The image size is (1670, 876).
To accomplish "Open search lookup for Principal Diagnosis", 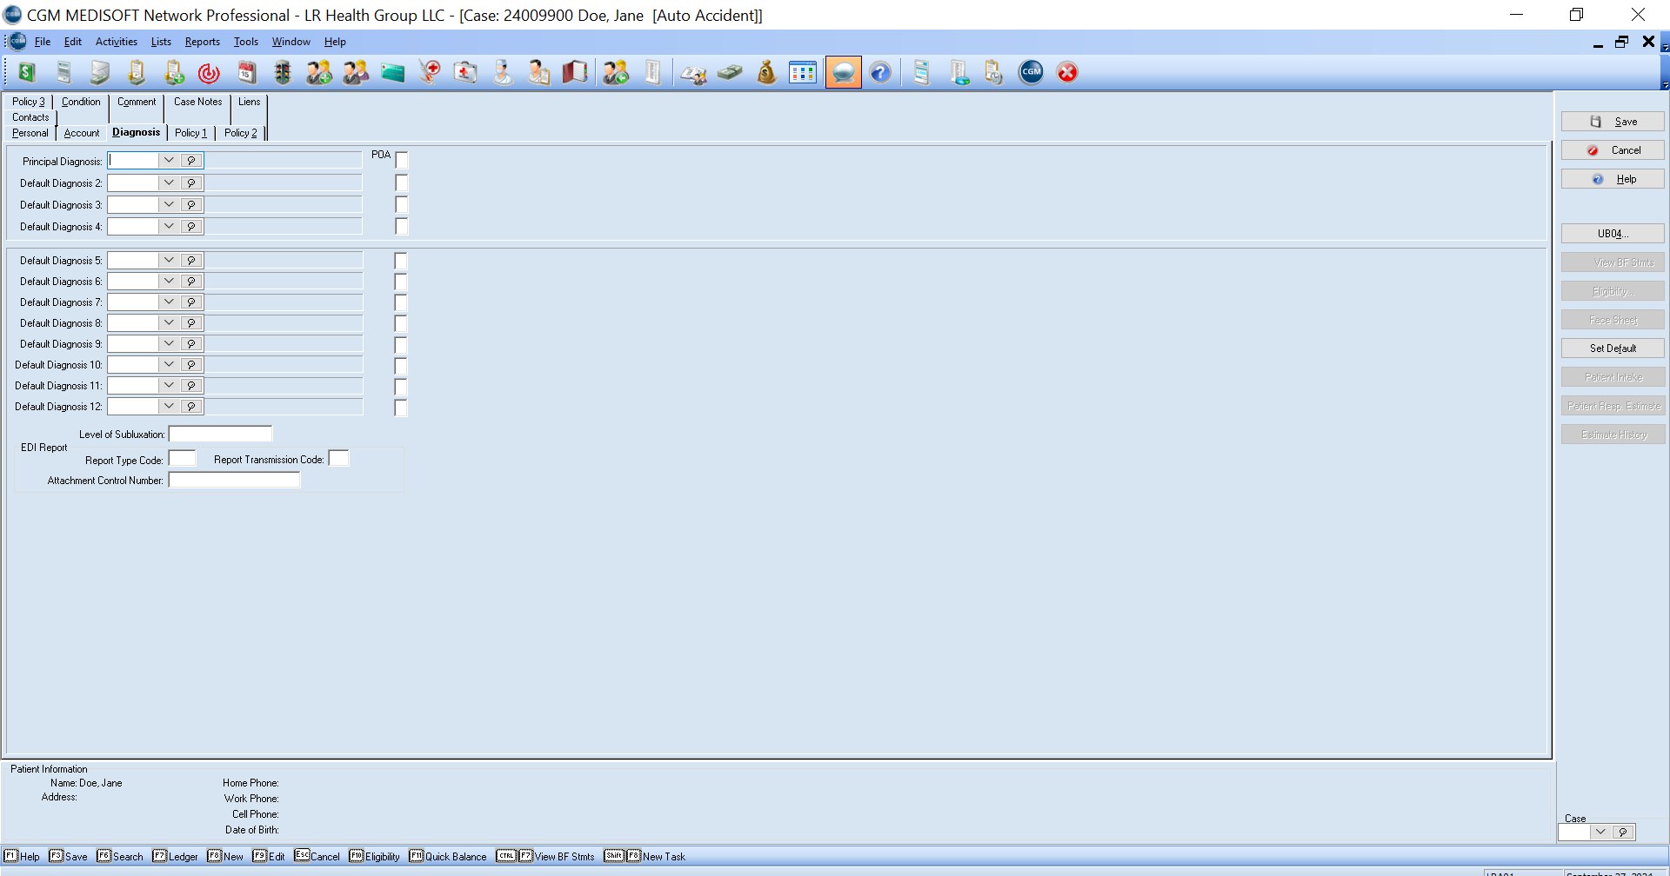I will pyautogui.click(x=191, y=161).
